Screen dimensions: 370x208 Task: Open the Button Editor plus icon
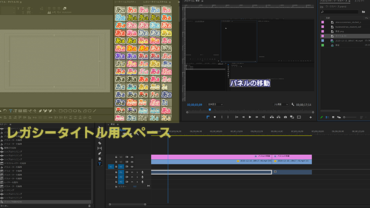coord(311,117)
